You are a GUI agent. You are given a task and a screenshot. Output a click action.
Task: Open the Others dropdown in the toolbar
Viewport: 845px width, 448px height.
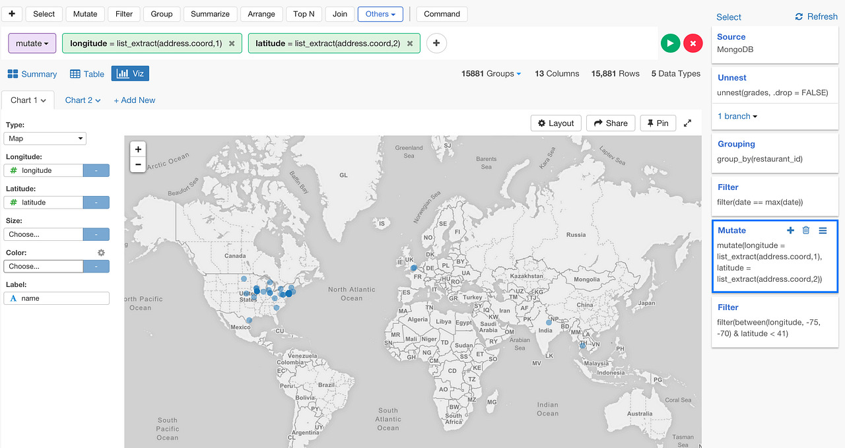tap(380, 13)
